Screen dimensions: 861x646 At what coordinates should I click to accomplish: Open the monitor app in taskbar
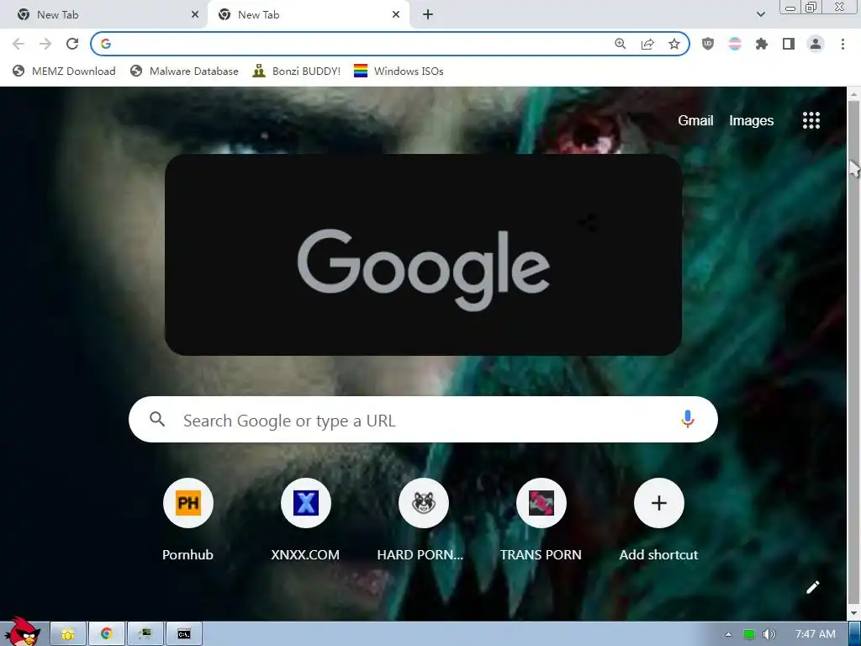point(145,634)
